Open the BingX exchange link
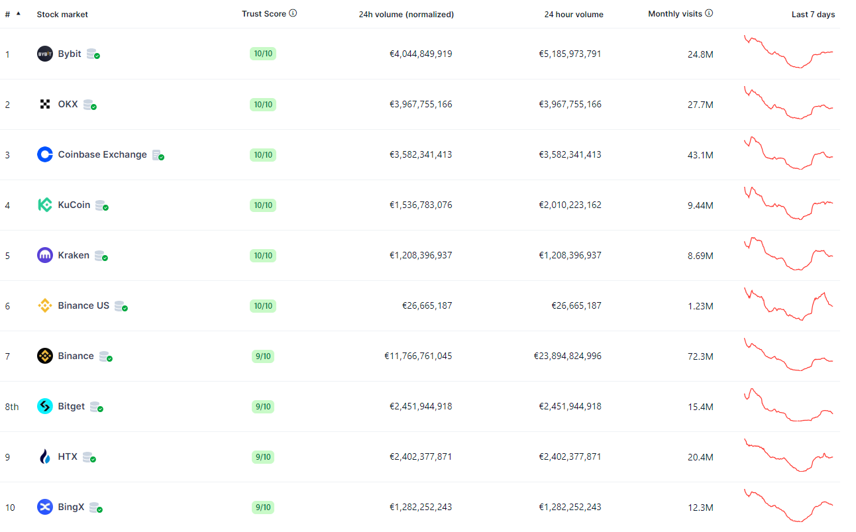This screenshot has width=856, height=532. pyautogui.click(x=71, y=507)
